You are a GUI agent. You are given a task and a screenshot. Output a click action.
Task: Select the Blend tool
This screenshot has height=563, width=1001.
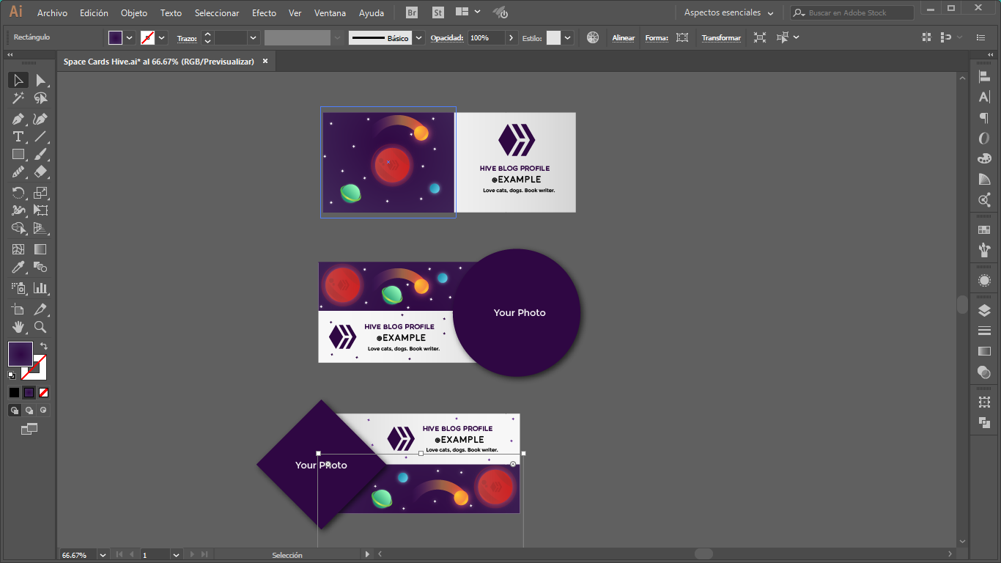tap(40, 268)
